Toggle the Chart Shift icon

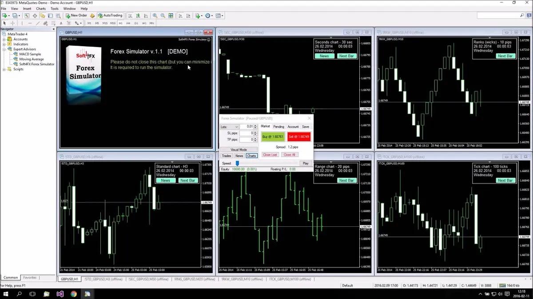click(x=188, y=16)
